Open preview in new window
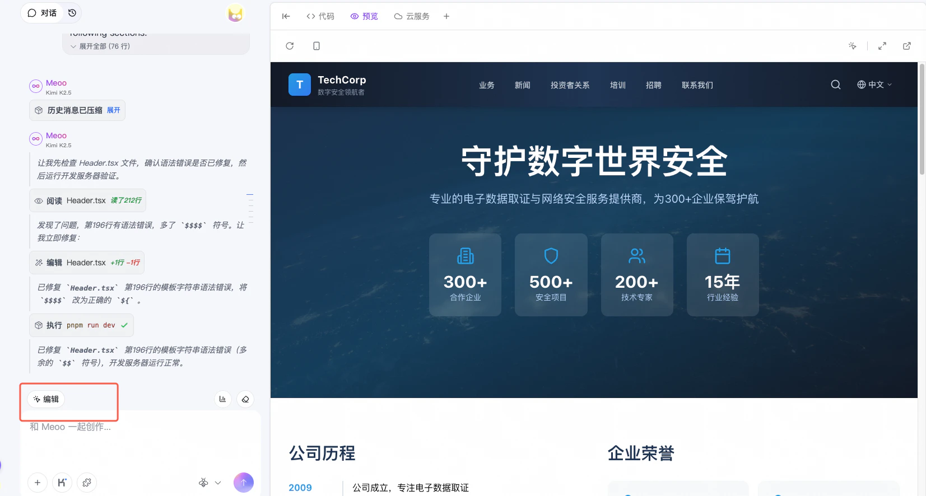926x496 pixels. point(907,46)
